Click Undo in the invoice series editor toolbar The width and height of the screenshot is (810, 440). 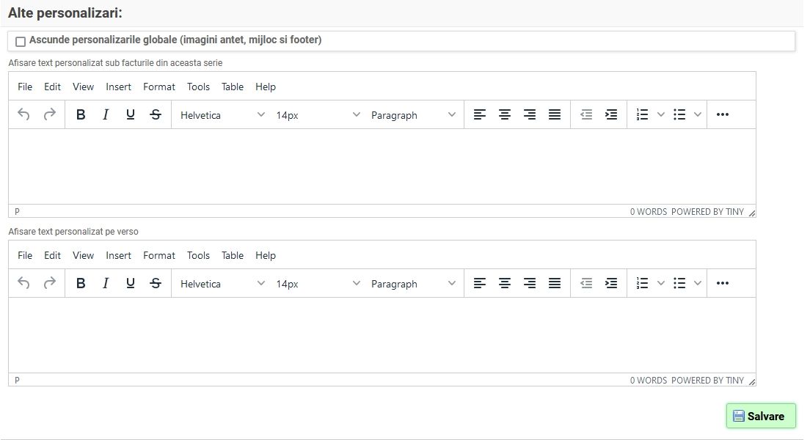[x=24, y=114]
